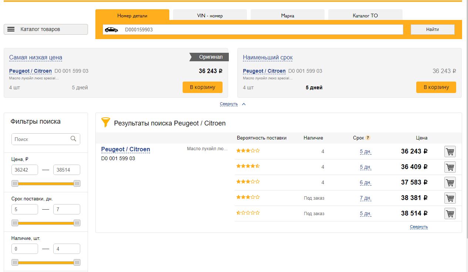Viewport: 468px width, 272px height.
Task: Click the 5 дн. term link of 36 409 ₽ offer
Action: 366,167
